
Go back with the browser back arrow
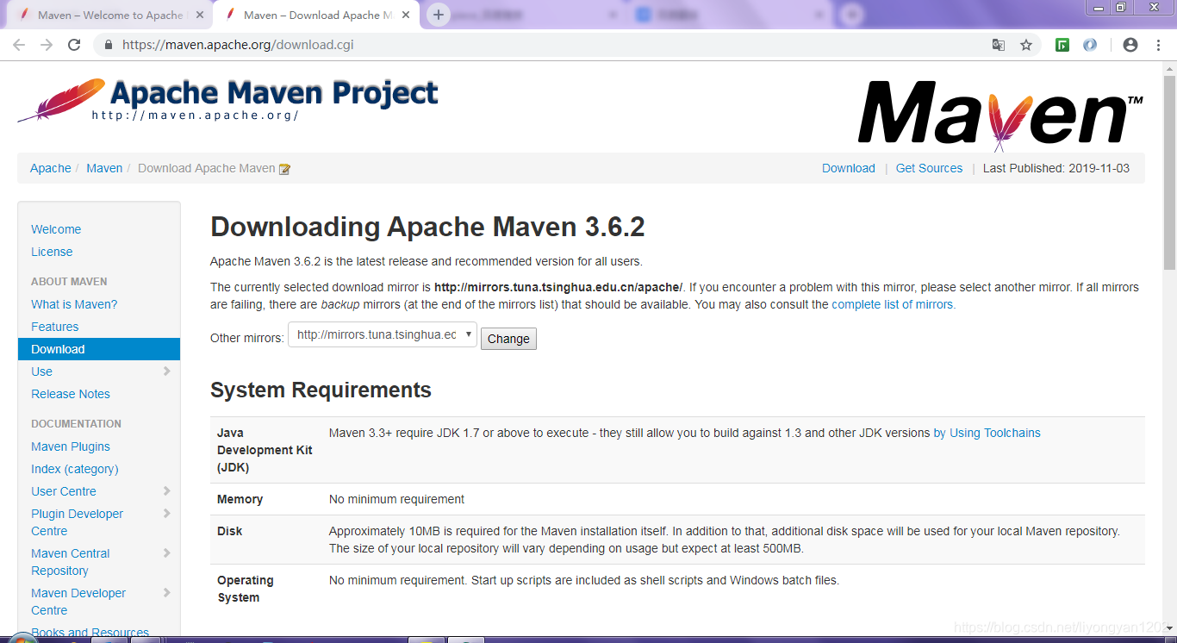18,45
